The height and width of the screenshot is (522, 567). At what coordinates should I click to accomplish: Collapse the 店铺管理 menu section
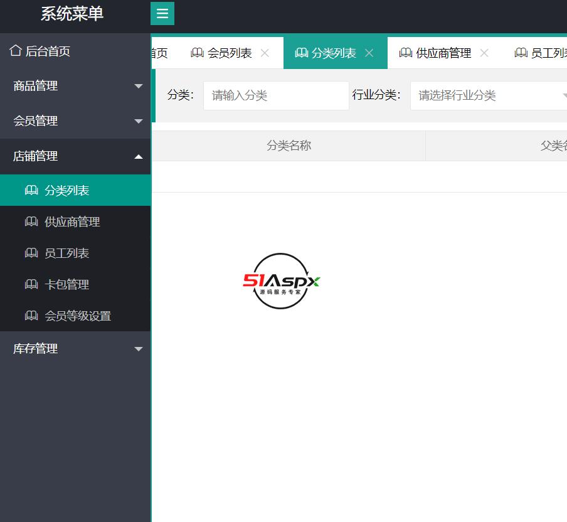(x=75, y=156)
